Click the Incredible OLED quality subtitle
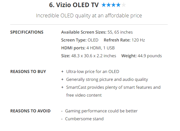The image size is (180, 131). 89,15
